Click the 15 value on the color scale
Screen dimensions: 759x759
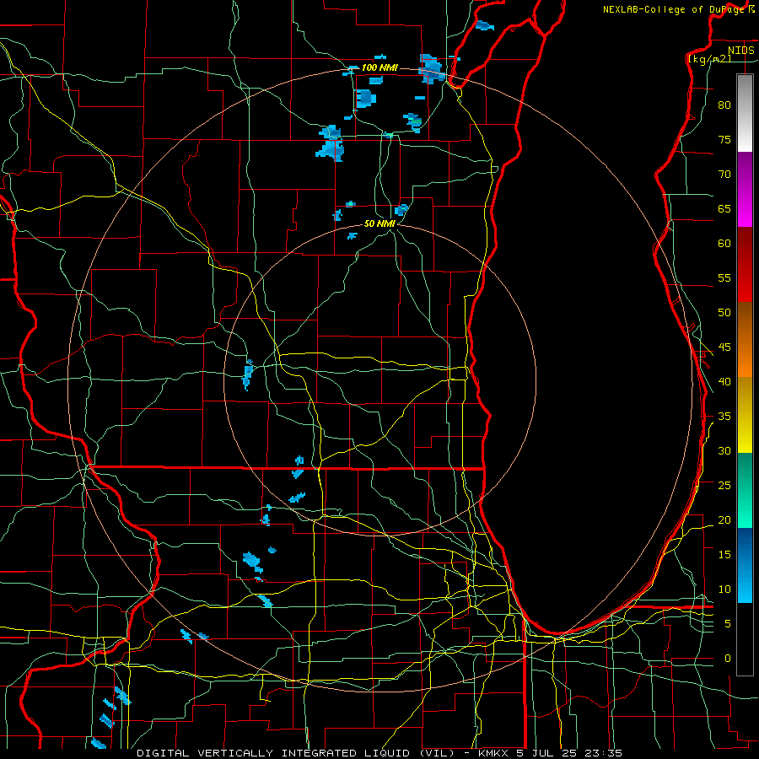pyautogui.click(x=724, y=555)
